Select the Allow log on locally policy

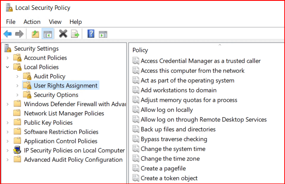[166, 110]
